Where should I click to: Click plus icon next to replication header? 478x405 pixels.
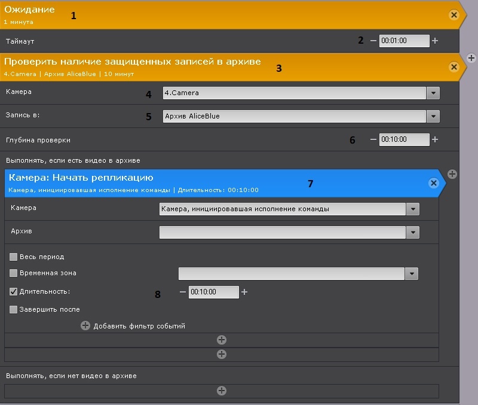click(452, 174)
